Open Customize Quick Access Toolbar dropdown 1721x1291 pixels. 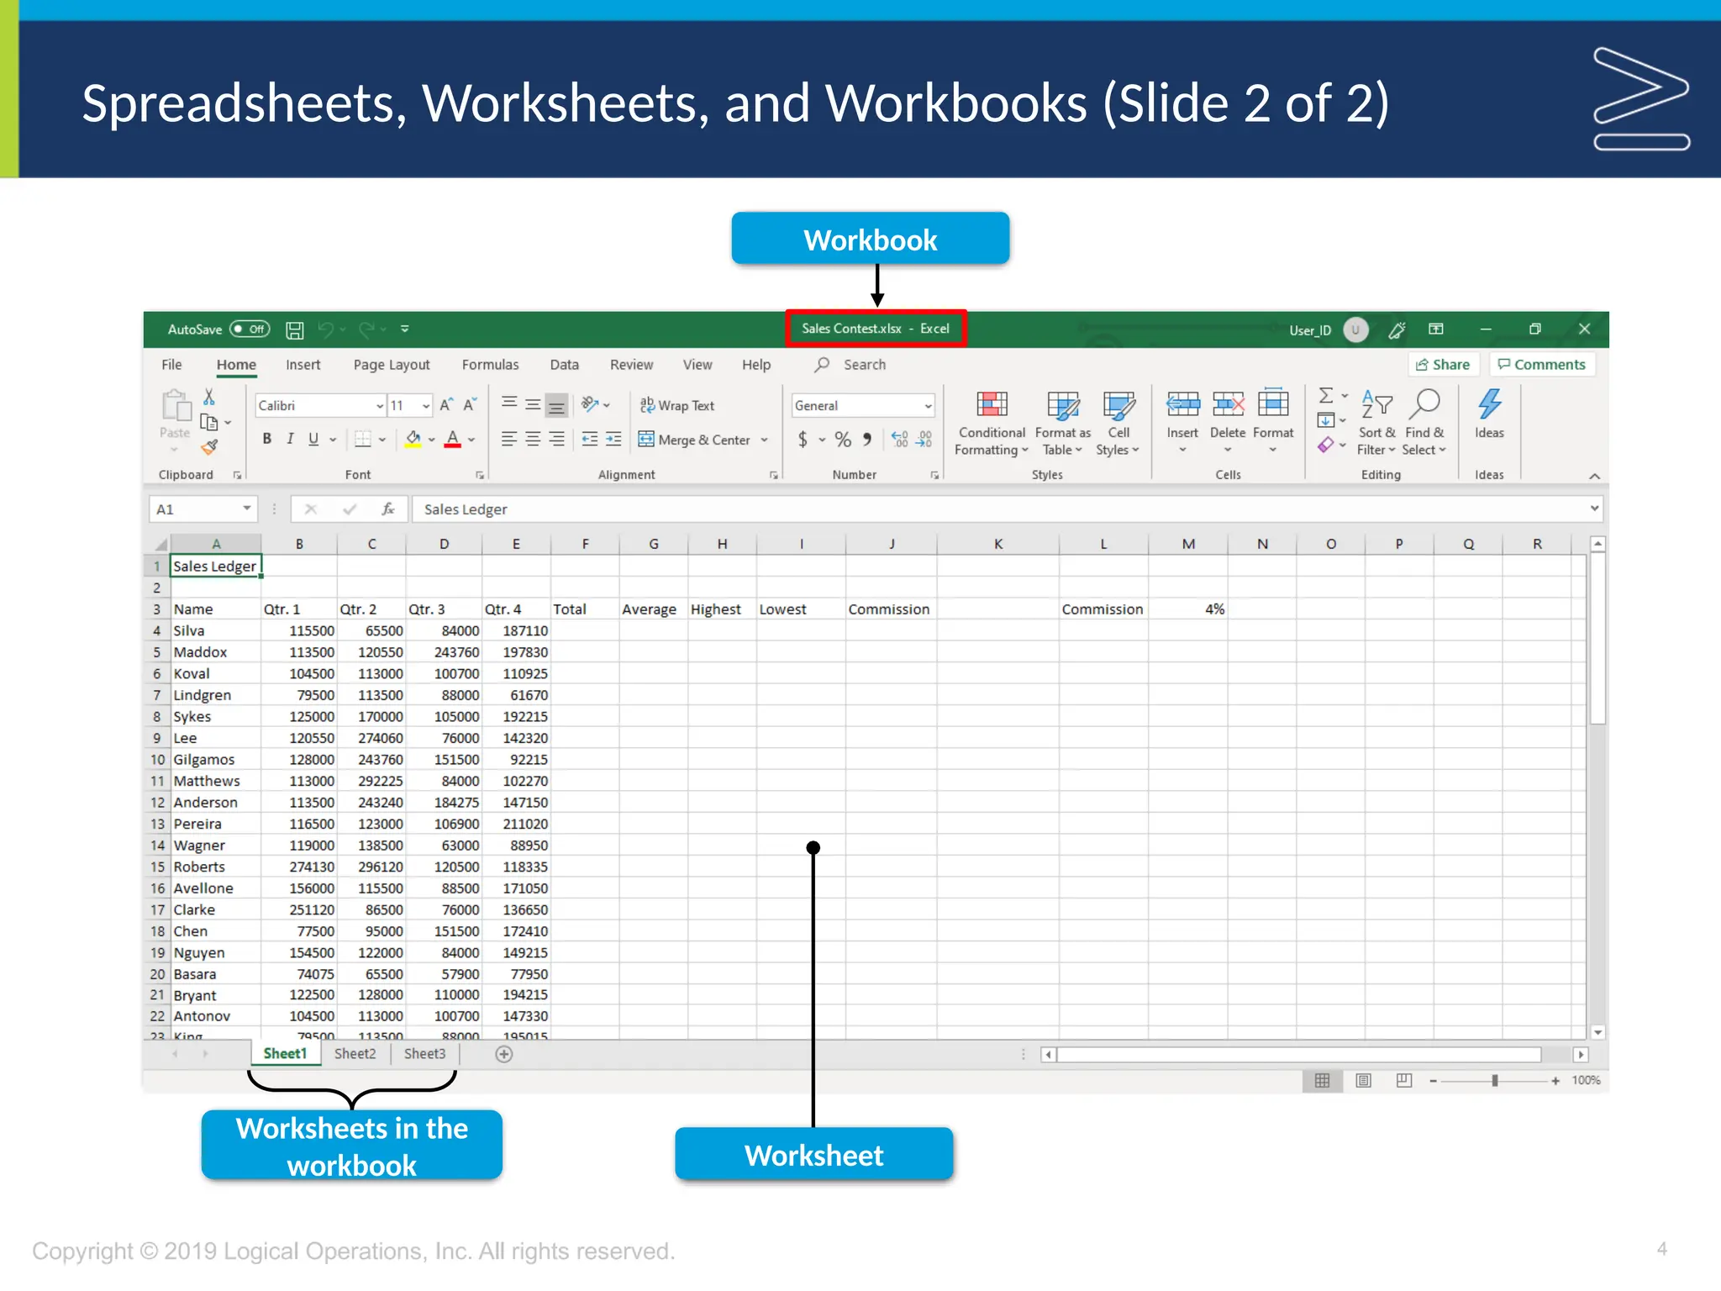point(405,329)
